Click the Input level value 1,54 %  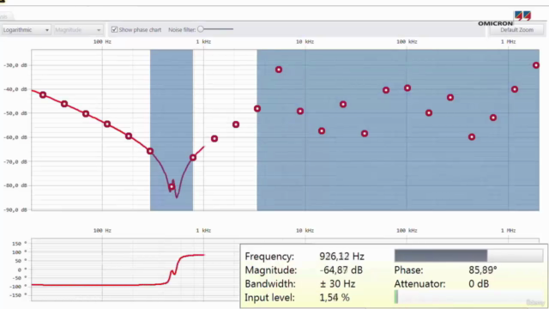(335, 298)
